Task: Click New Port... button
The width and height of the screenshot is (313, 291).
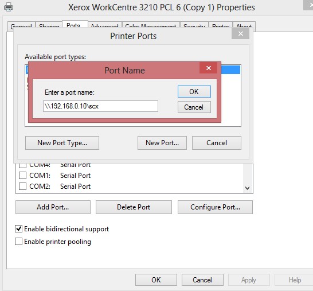Action: coord(162,143)
